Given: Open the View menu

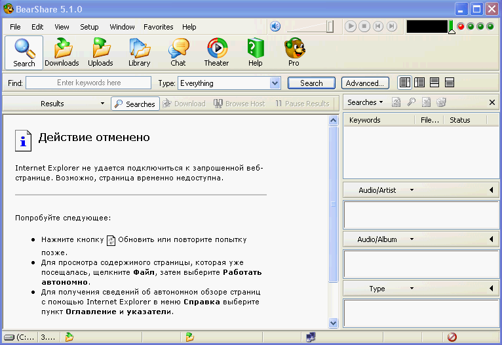Looking at the screenshot, I should pyautogui.click(x=62, y=27).
